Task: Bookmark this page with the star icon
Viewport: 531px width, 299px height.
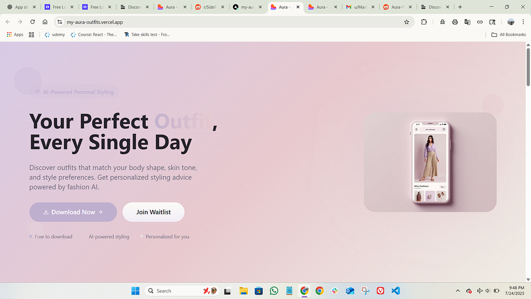Action: [407, 22]
